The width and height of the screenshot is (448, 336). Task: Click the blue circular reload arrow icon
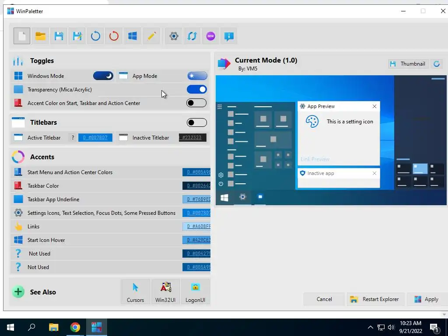pos(95,36)
